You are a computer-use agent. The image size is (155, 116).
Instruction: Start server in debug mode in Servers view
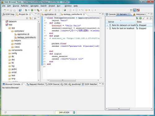(x=137, y=18)
